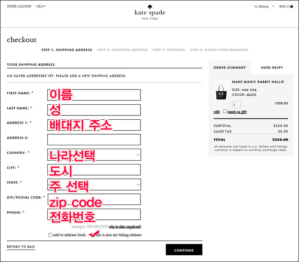Focus the Phone input field
Screen dimensions: 299x262
(x=94, y=214)
